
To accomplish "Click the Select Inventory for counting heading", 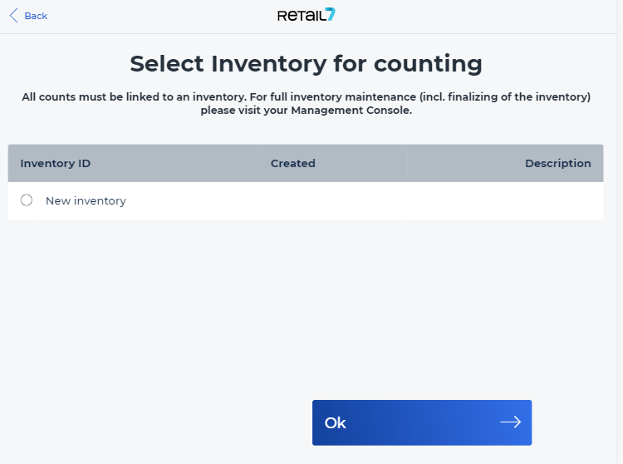I will (x=306, y=64).
